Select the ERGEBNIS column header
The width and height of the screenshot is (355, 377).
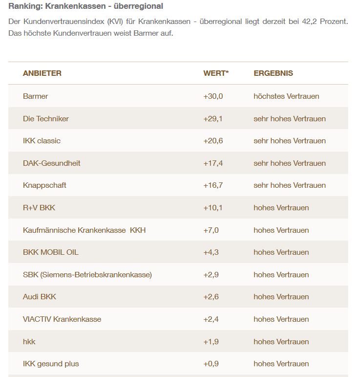point(273,73)
